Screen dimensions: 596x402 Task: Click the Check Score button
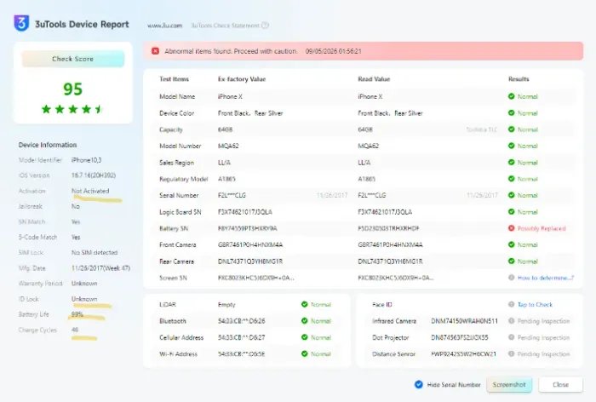[x=73, y=59]
